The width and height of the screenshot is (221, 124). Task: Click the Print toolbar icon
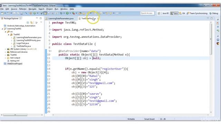[21, 13]
